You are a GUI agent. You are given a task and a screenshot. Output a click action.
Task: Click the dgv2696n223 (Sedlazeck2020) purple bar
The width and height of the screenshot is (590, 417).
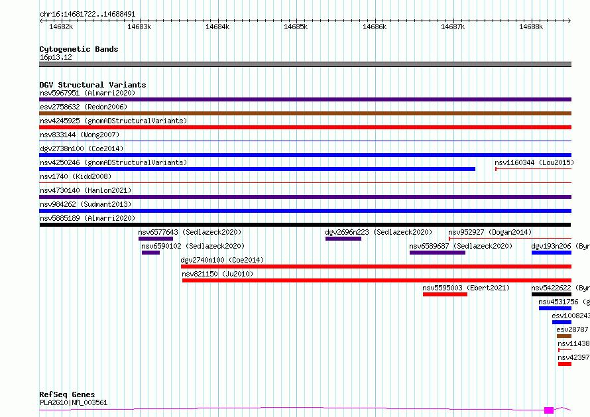343,239
